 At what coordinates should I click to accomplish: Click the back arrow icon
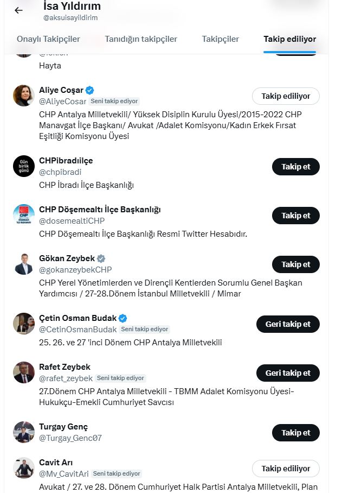click(x=18, y=10)
